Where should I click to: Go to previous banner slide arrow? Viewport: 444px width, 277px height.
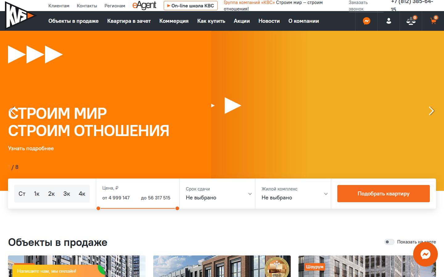(x=12, y=111)
